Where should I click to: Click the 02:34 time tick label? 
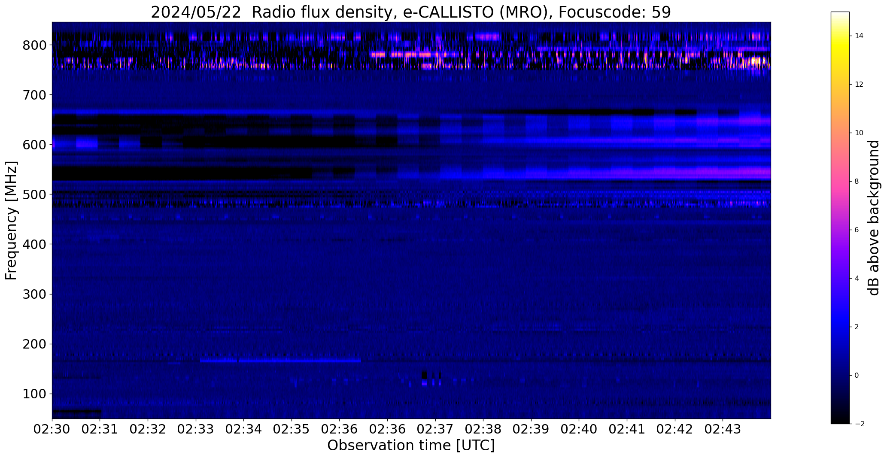(x=244, y=429)
